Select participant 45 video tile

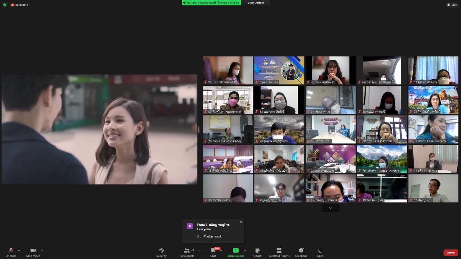[x=279, y=159]
